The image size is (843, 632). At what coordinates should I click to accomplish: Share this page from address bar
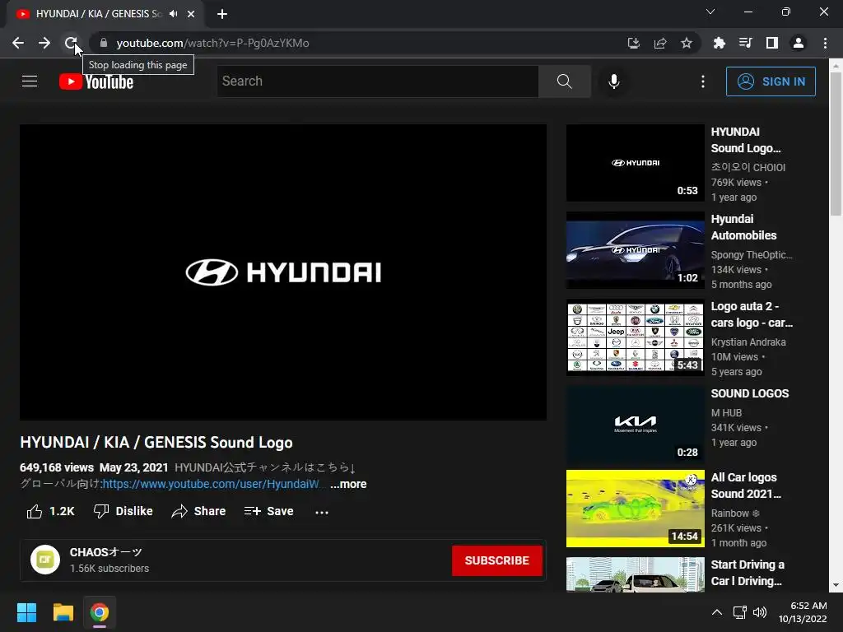click(659, 43)
